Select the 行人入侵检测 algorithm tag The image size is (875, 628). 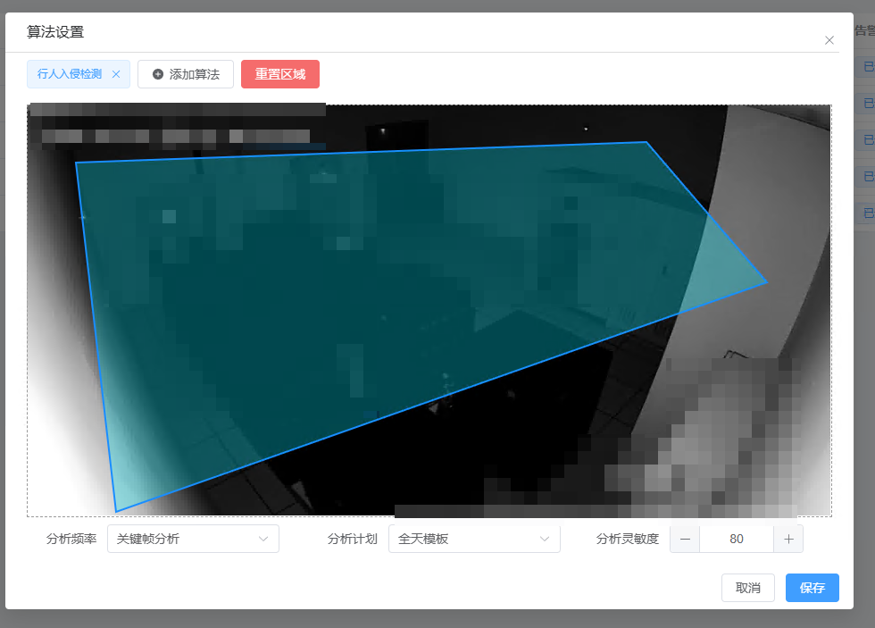pos(70,74)
